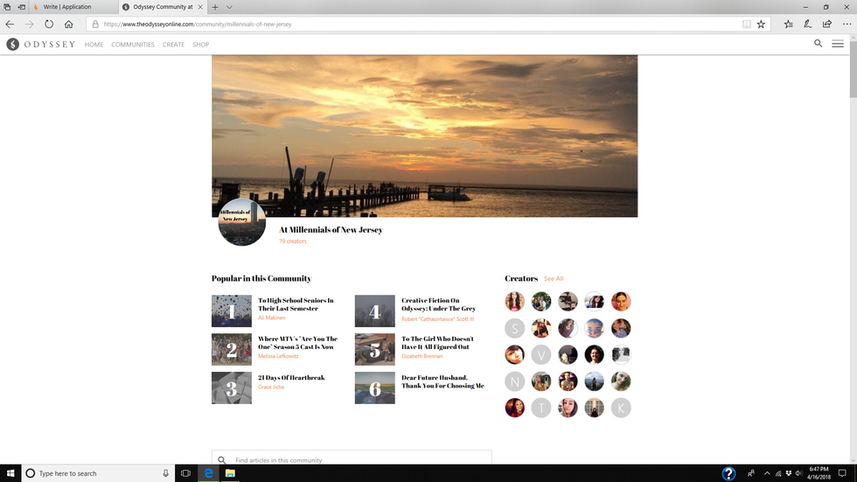Click the "79 creators" link

click(293, 241)
